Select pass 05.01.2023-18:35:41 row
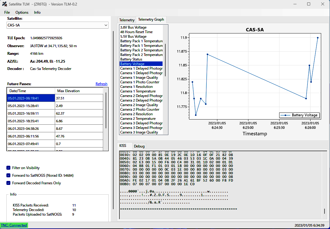The image size is (330, 229). (x=55, y=121)
